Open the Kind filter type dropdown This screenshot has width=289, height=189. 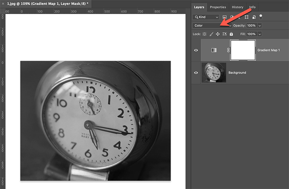[206, 17]
